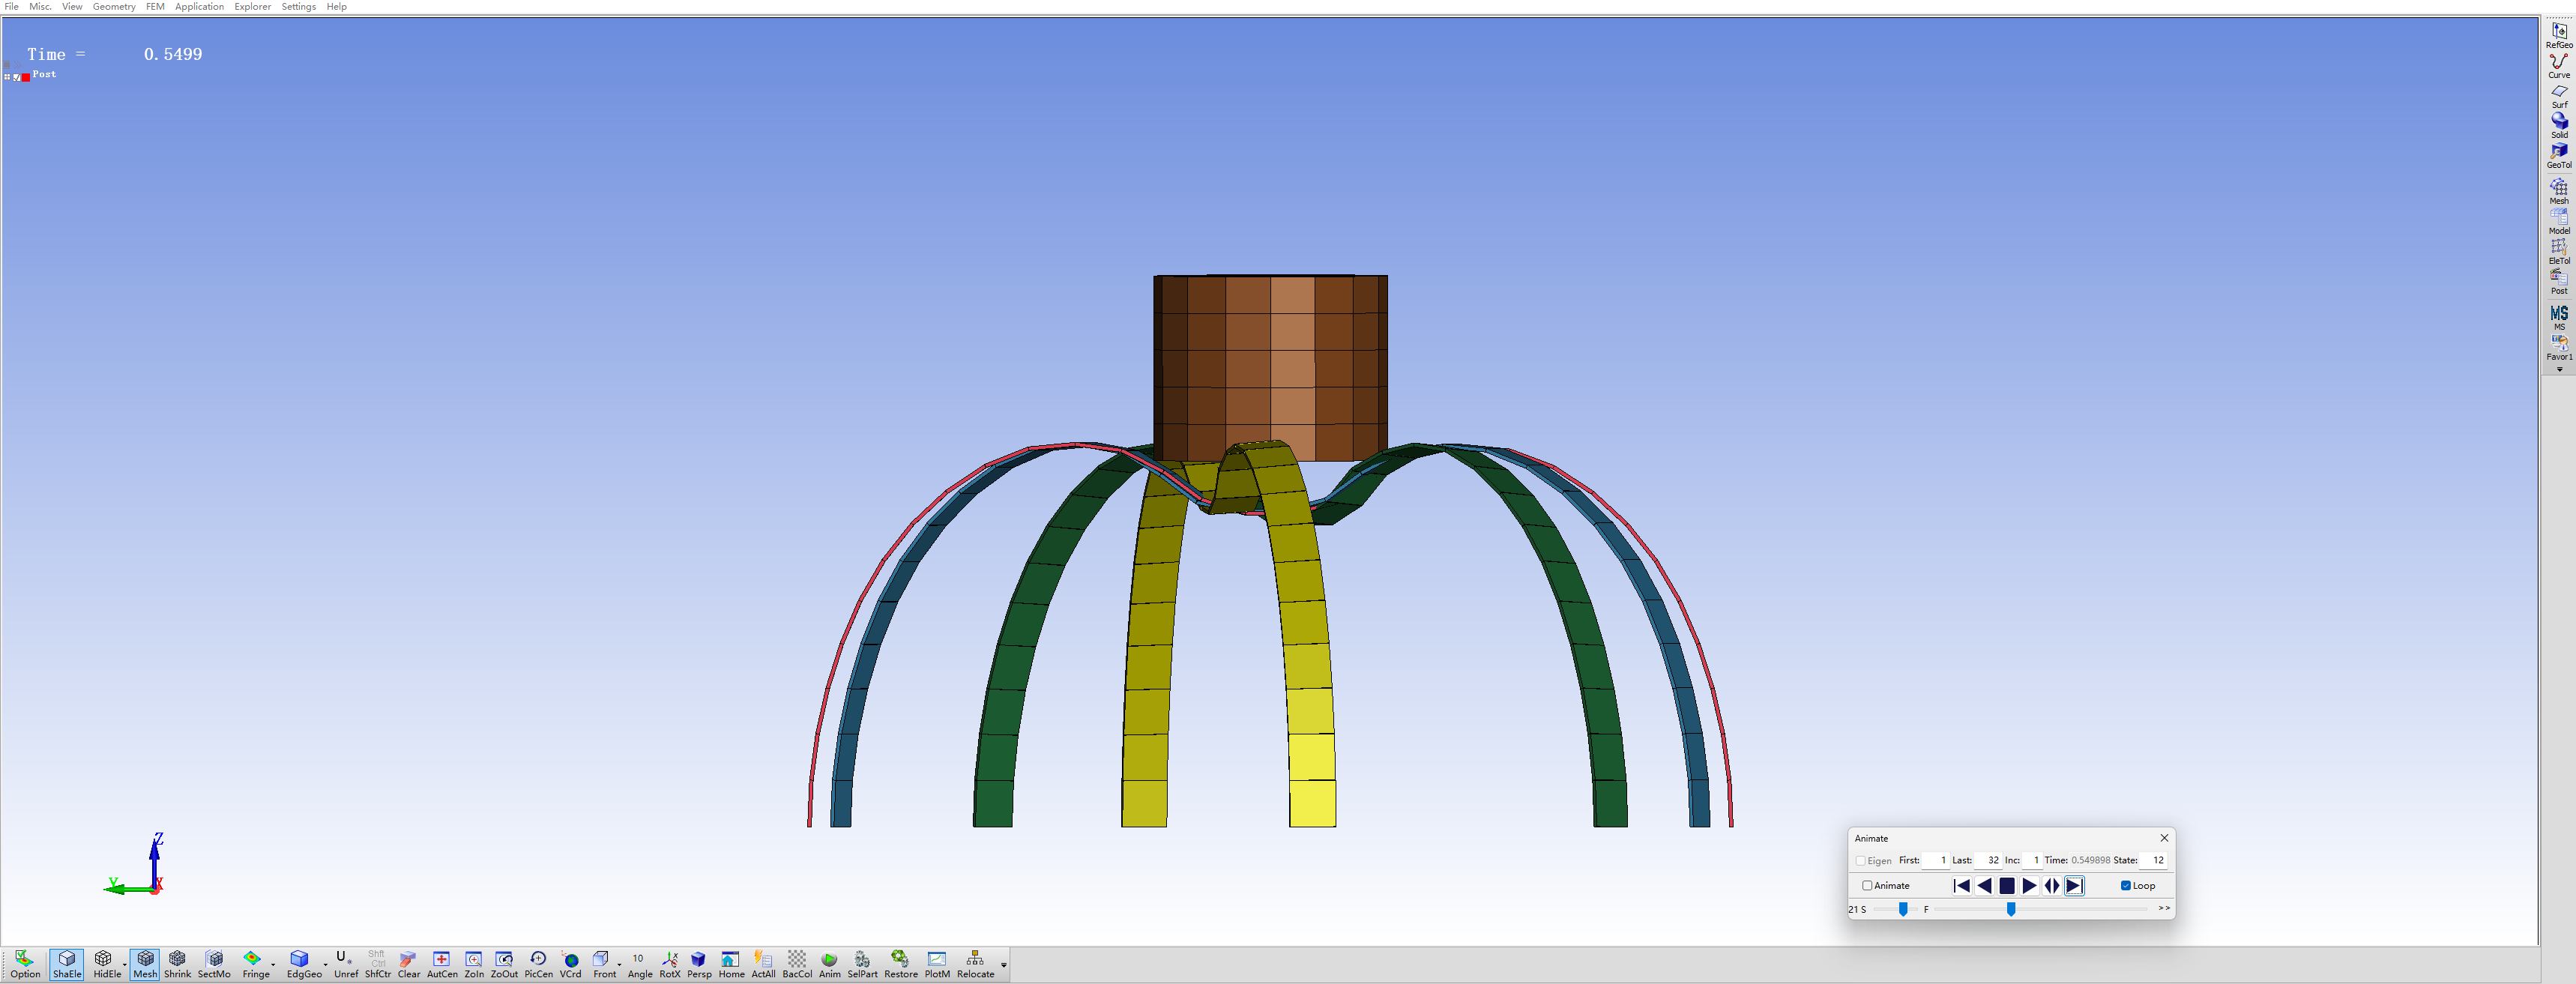Screen dimensions: 2576x984
Task: Open the Geometry menu
Action: 114,7
